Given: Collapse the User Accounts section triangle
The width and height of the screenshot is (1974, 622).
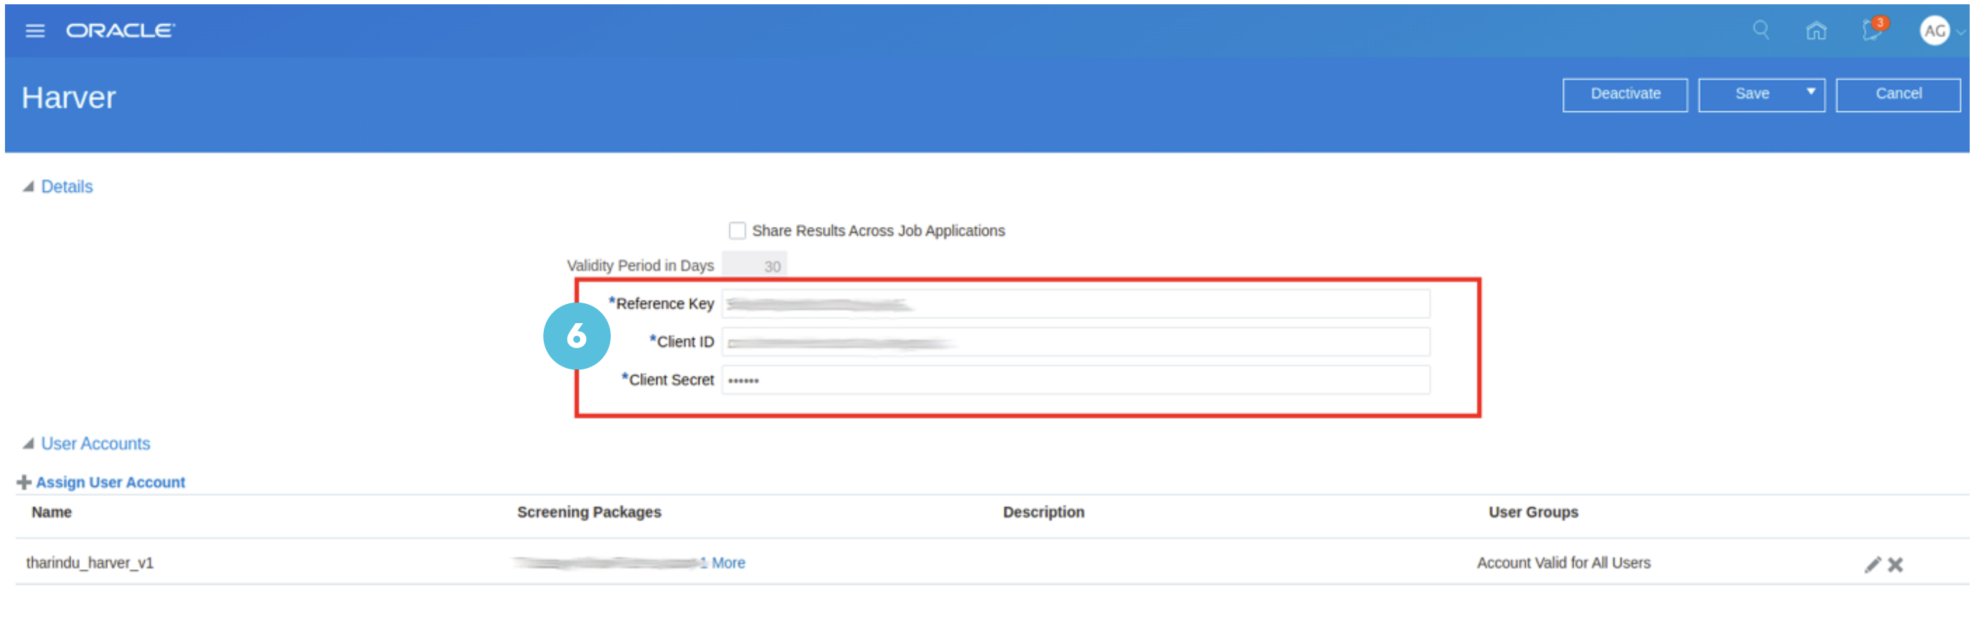Looking at the screenshot, I should 29,444.
